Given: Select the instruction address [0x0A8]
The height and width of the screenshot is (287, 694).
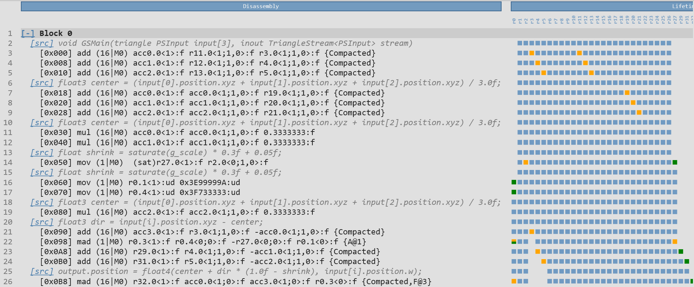Looking at the screenshot, I should [x=56, y=252].
